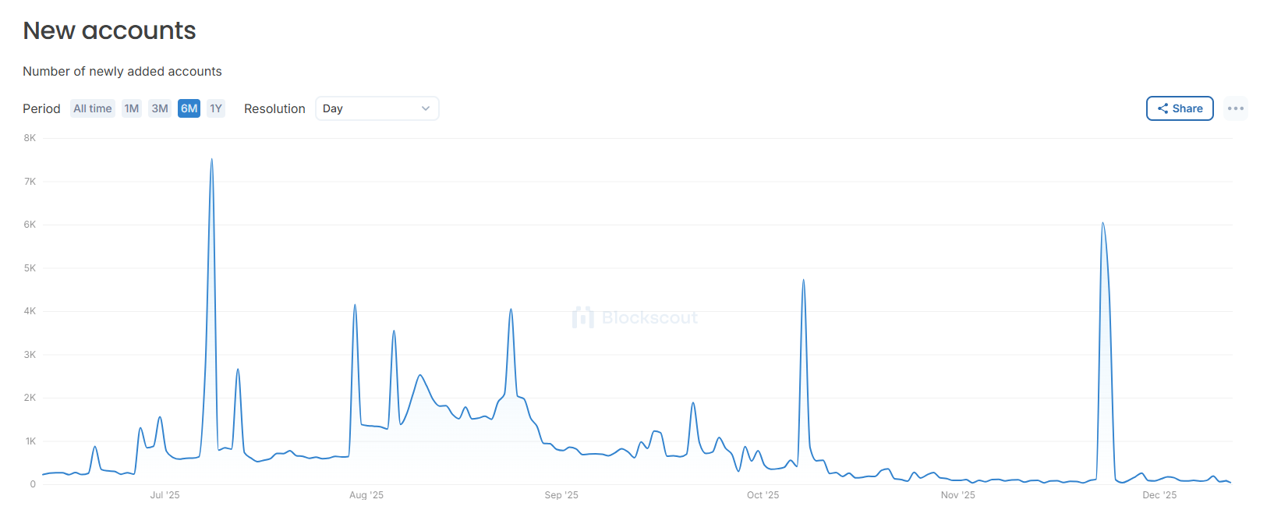Screen dimensions: 1274x517
Task: Select the 6M period option
Action: coord(189,108)
